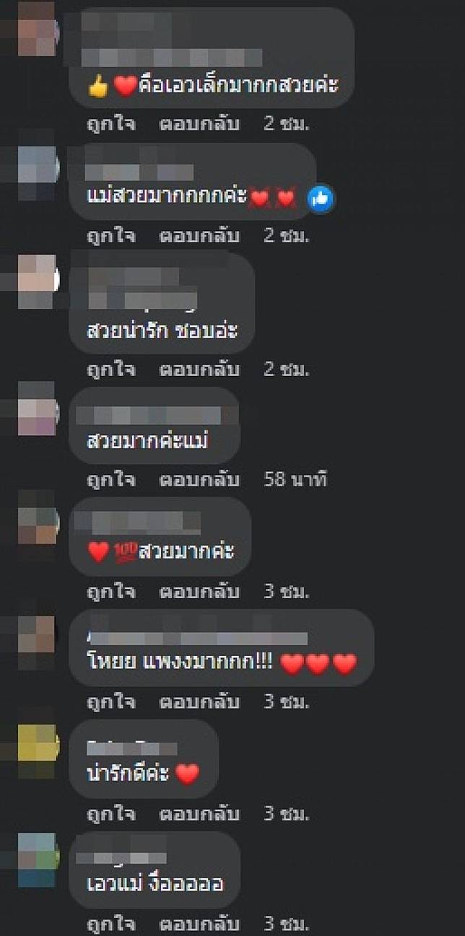Viewport: 465px width, 936px height.
Task: Reply to the 'สวยมากค่ะแม่' comment
Action: click(199, 479)
